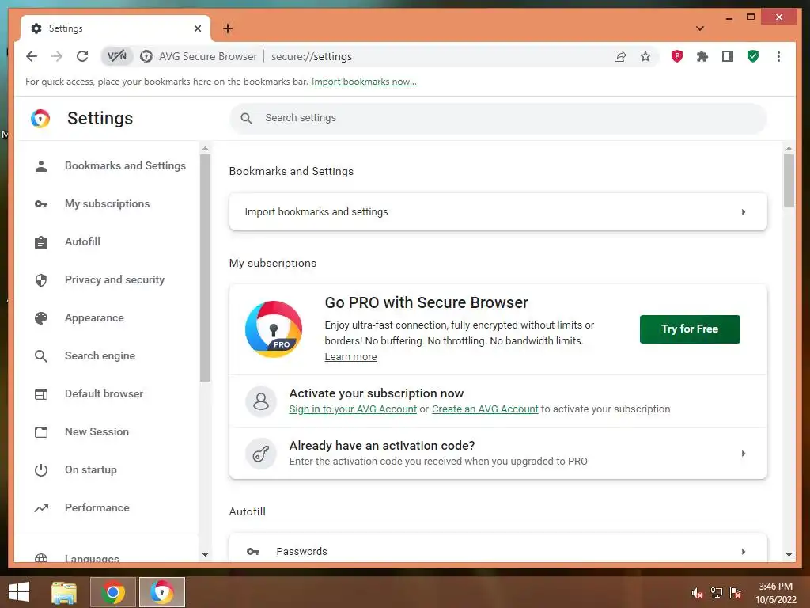Viewport: 810px width, 608px height.
Task: Show the side panel
Action: (728, 56)
